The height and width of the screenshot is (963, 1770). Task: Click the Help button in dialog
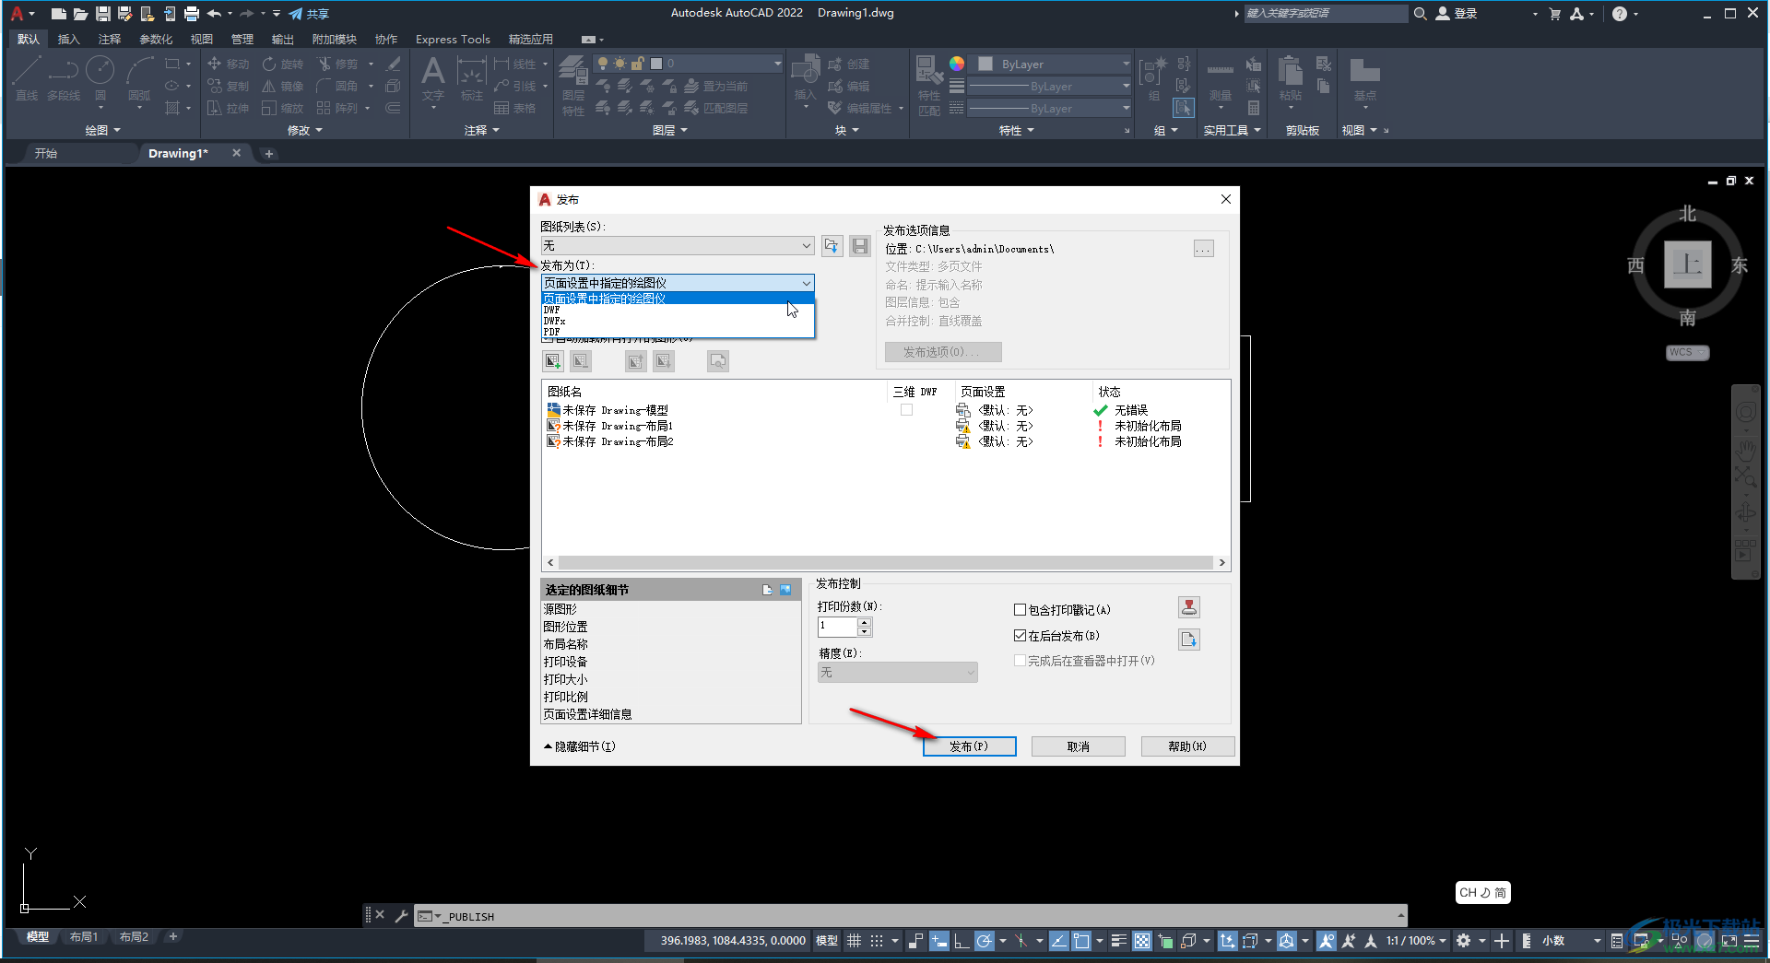click(1187, 746)
